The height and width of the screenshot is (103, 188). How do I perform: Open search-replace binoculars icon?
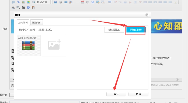23,8
